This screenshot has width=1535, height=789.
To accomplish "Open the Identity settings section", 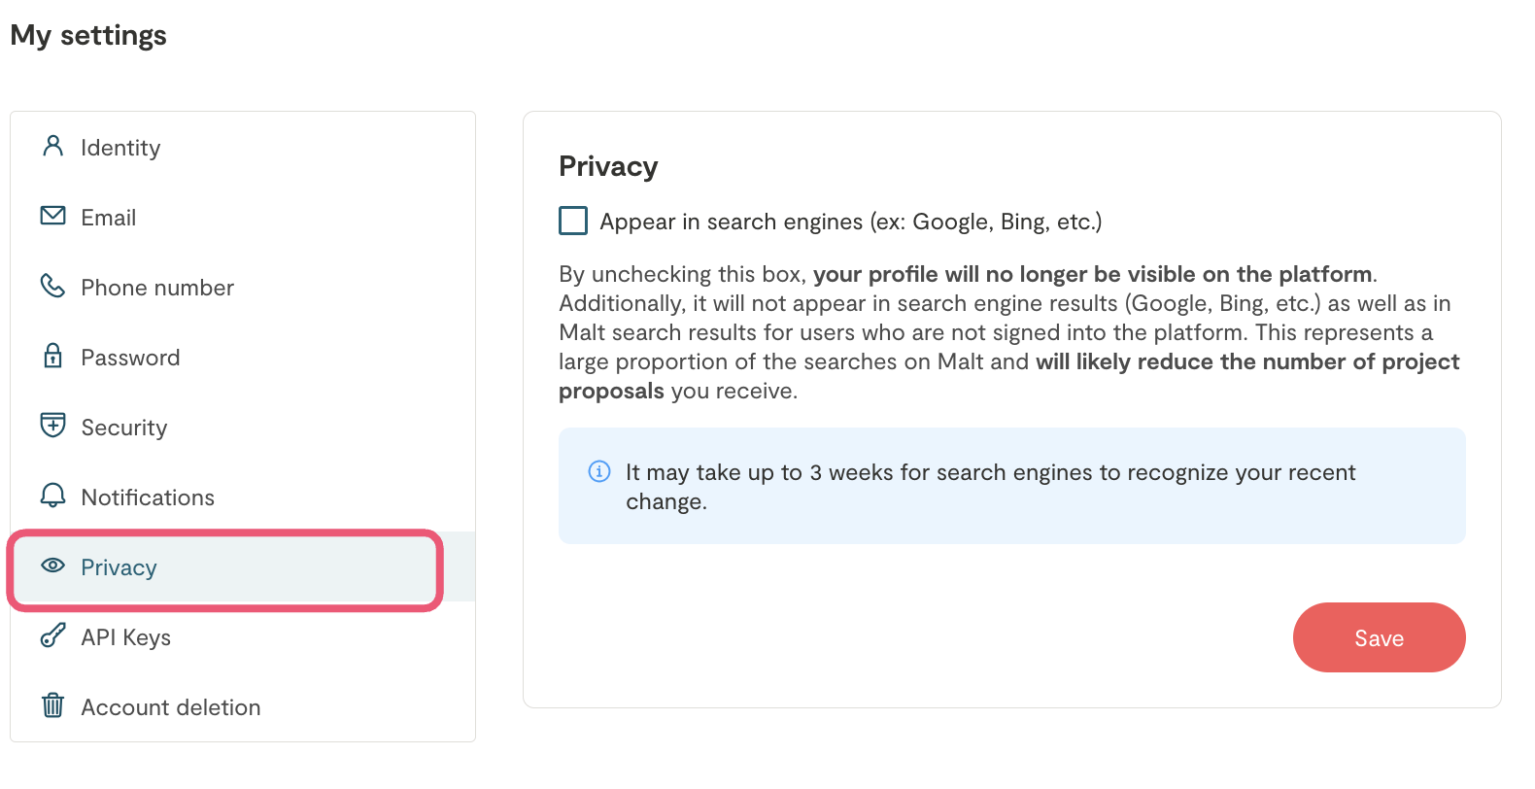I will [x=120, y=148].
